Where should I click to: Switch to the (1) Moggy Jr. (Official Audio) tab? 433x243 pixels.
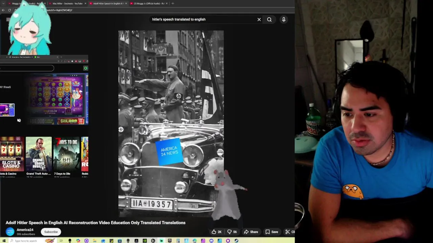[x=149, y=3]
